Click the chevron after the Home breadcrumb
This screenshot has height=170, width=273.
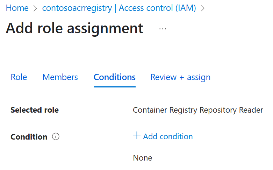tap(35, 8)
